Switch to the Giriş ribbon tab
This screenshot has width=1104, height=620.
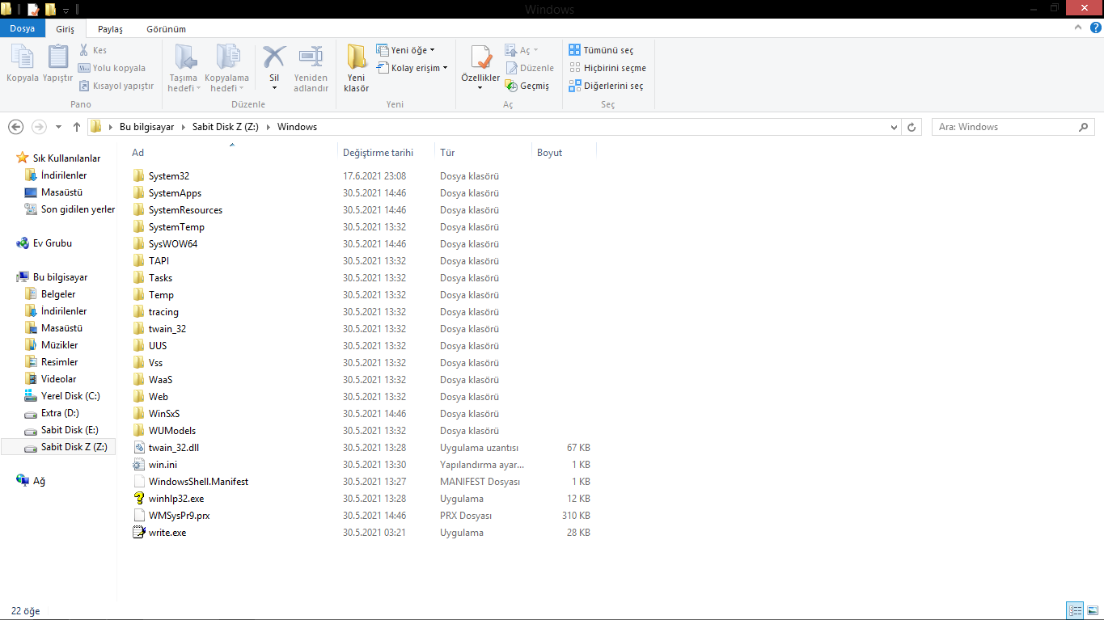(66, 28)
